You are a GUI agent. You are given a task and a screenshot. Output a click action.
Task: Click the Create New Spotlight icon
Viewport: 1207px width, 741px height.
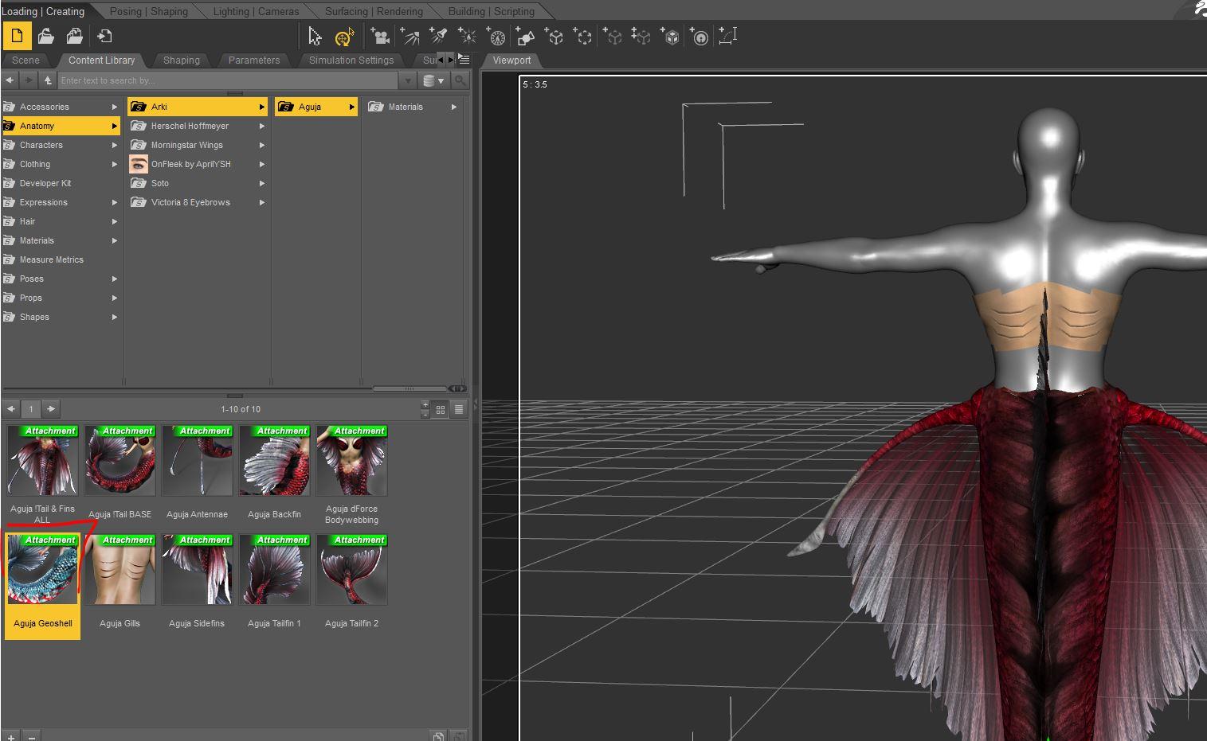pos(438,37)
